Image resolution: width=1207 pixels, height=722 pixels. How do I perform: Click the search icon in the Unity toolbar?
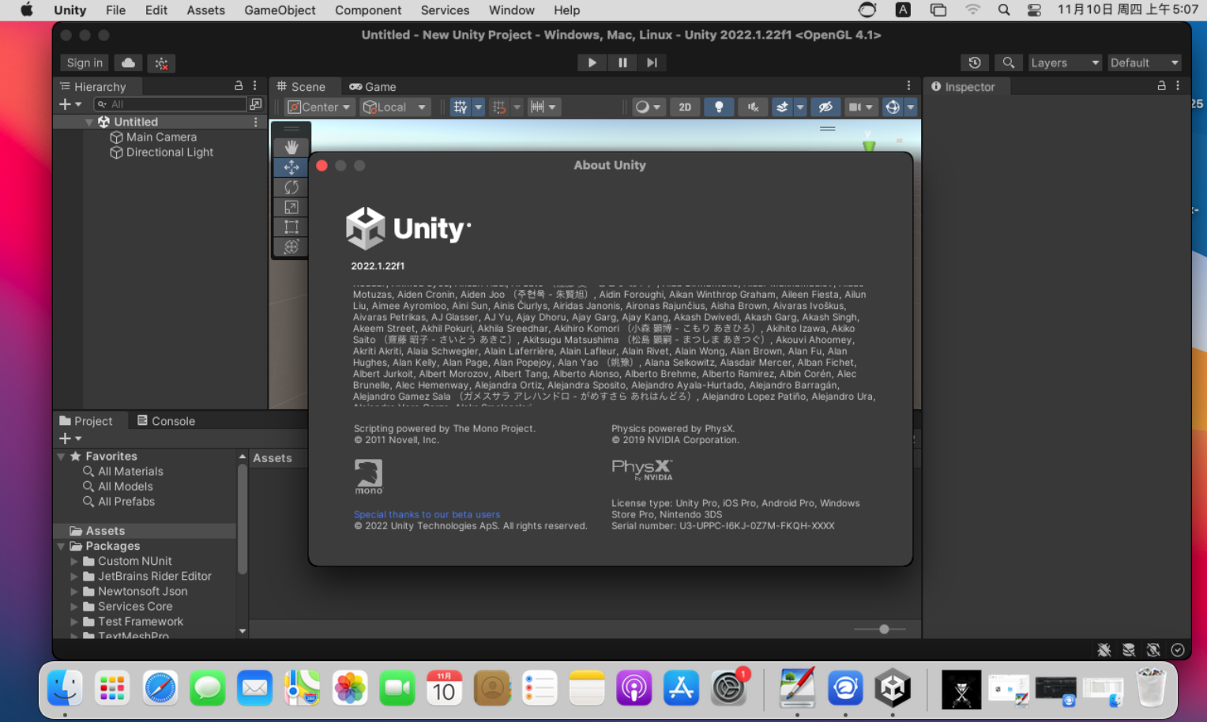coord(1008,63)
